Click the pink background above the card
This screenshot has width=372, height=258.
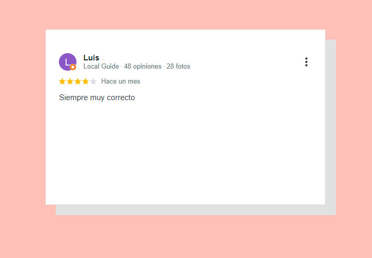pos(186,14)
